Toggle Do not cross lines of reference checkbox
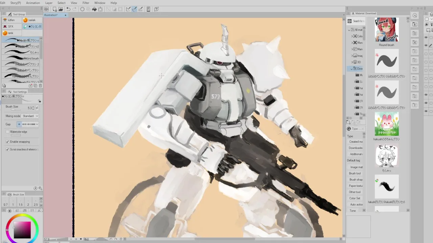Image resolution: width=433 pixels, height=243 pixels. (7, 149)
